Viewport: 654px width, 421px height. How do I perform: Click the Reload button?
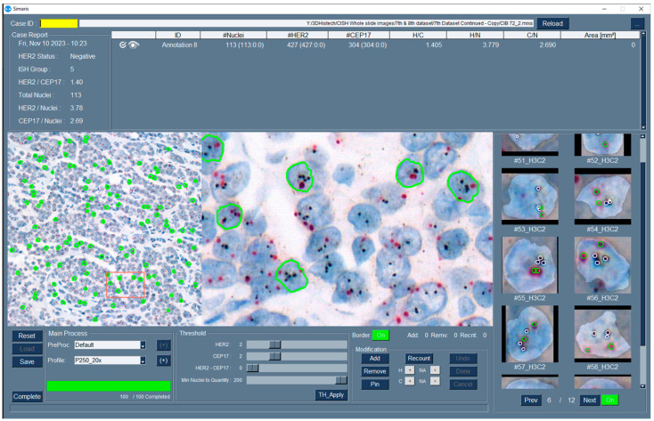(x=552, y=24)
